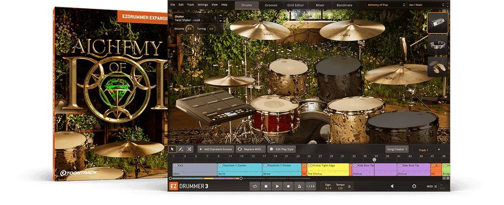This screenshot has height=205, width=504.
Task: Zoom out timeline with minus button
Action: (444, 178)
